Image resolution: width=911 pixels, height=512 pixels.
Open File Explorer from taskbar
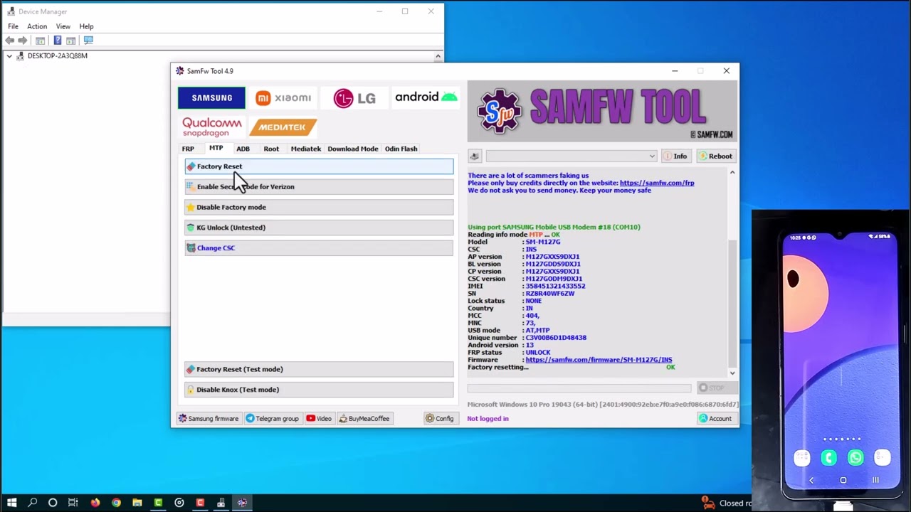point(137,503)
